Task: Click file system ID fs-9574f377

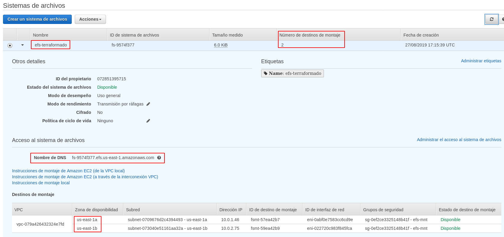Action: 123,45
